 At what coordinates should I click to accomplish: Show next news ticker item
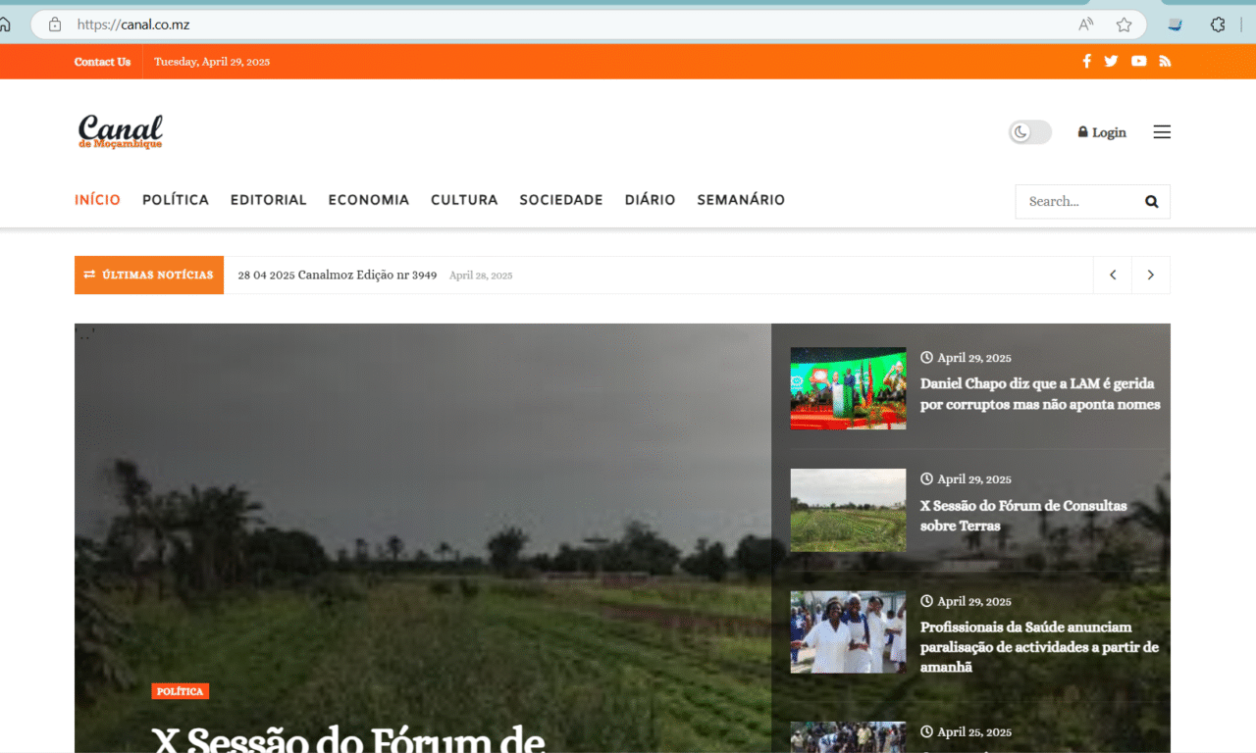click(1150, 276)
